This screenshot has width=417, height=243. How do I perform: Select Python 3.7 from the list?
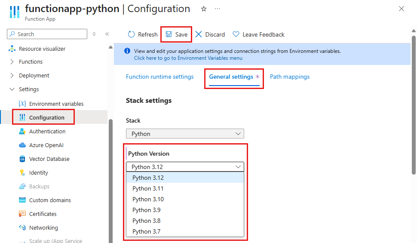coord(185,231)
